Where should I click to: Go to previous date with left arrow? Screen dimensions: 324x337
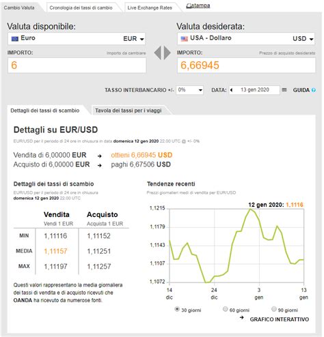click(232, 90)
